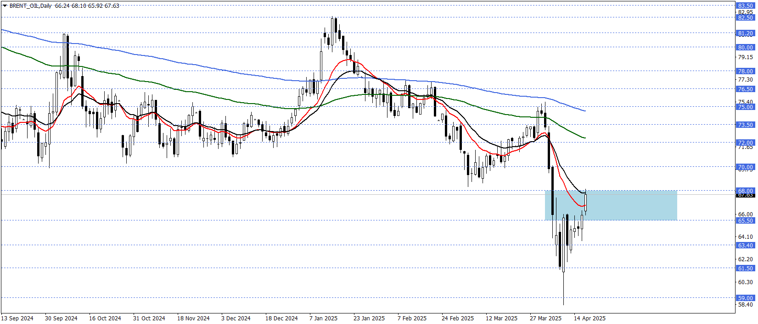Click the 23 Jan 2025 date label
This screenshot has width=758, height=324.
pos(369,318)
